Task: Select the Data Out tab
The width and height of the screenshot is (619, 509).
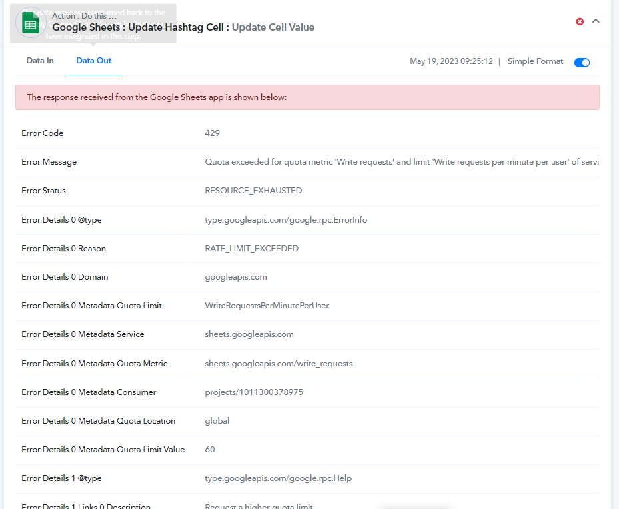Action: pos(93,61)
